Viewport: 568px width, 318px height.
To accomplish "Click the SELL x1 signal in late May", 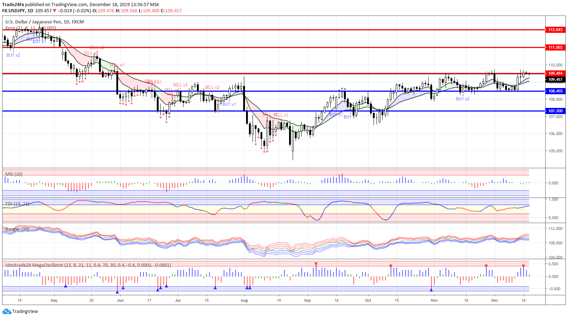I will click(x=117, y=65).
